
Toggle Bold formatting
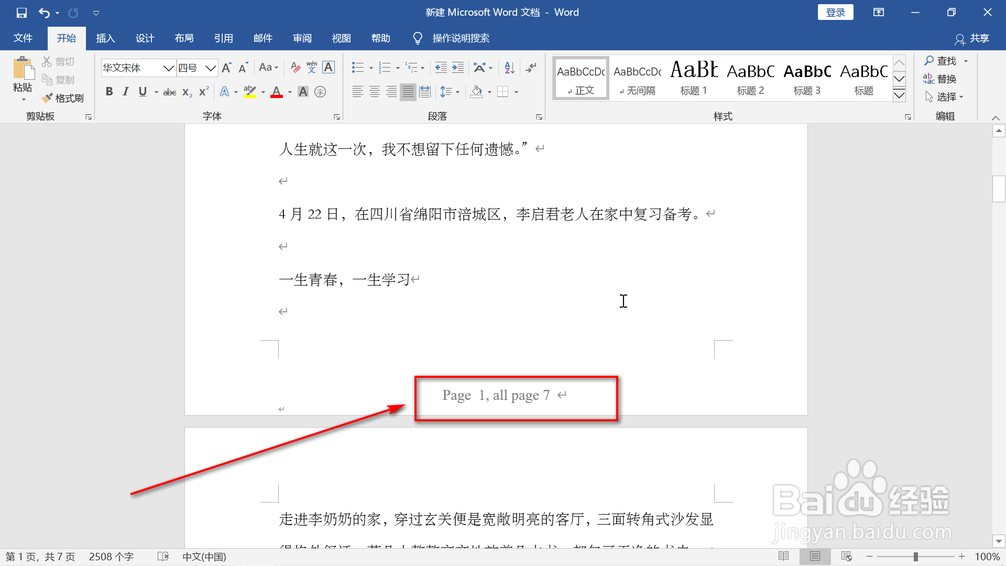109,92
